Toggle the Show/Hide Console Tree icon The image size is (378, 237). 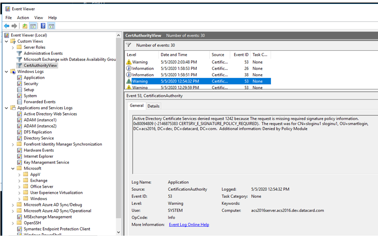[x=33, y=26]
